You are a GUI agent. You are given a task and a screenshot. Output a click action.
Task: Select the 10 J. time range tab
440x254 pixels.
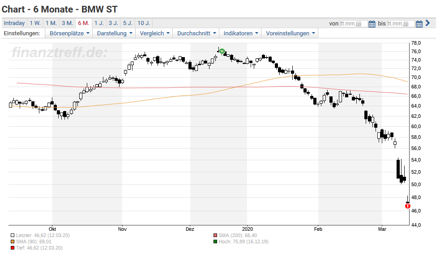144,23
